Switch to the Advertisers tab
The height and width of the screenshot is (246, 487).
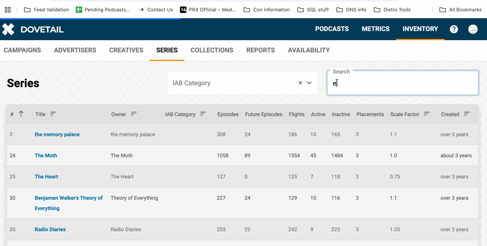[75, 50]
